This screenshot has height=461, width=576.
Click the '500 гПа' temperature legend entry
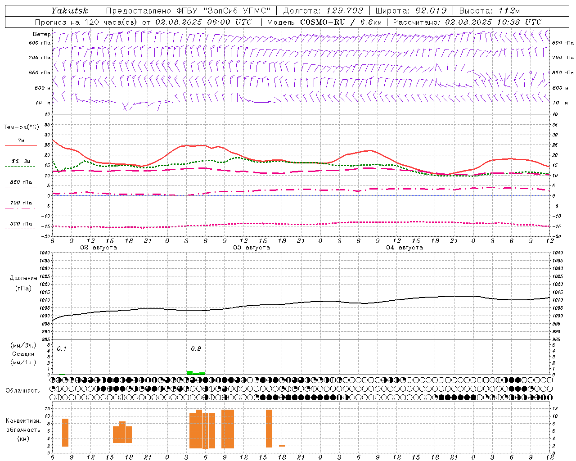[x=21, y=224]
